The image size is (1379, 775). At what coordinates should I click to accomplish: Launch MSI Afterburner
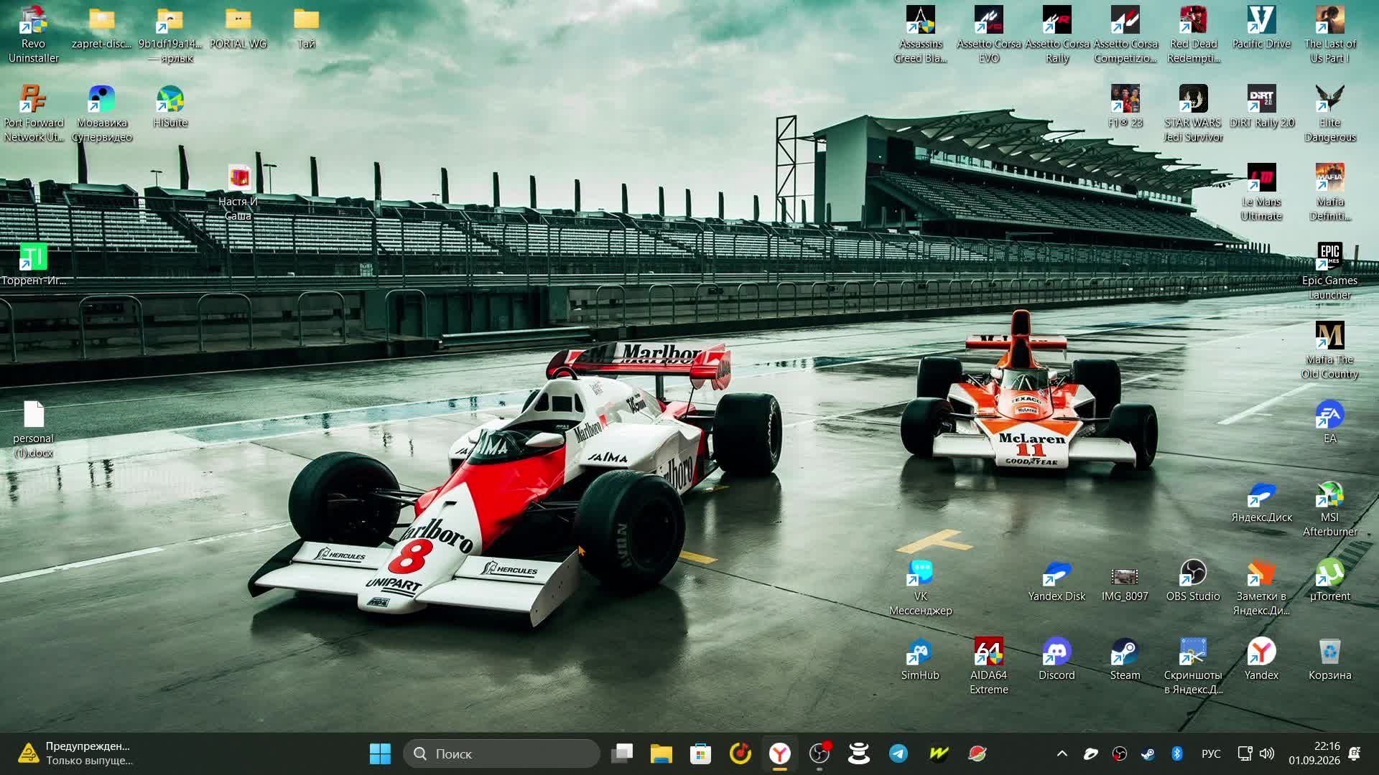click(x=1329, y=508)
